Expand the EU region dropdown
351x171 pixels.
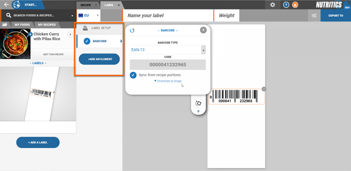click(x=97, y=15)
